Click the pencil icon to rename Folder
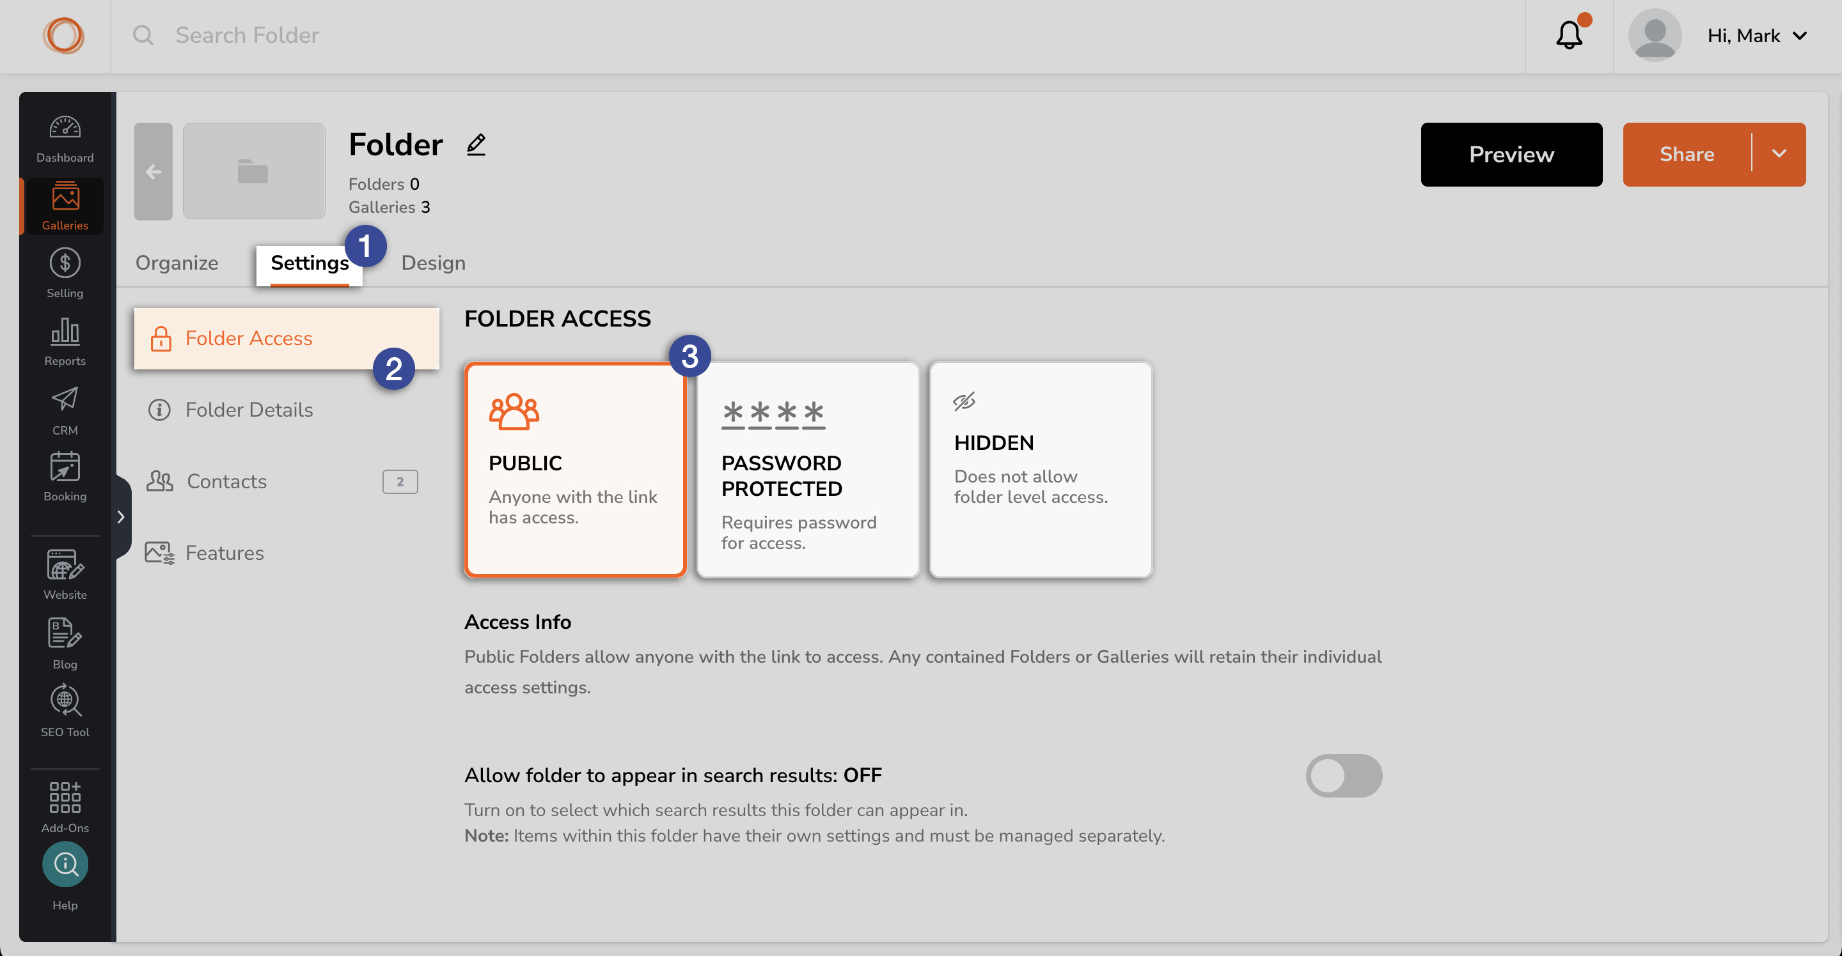 coord(475,144)
